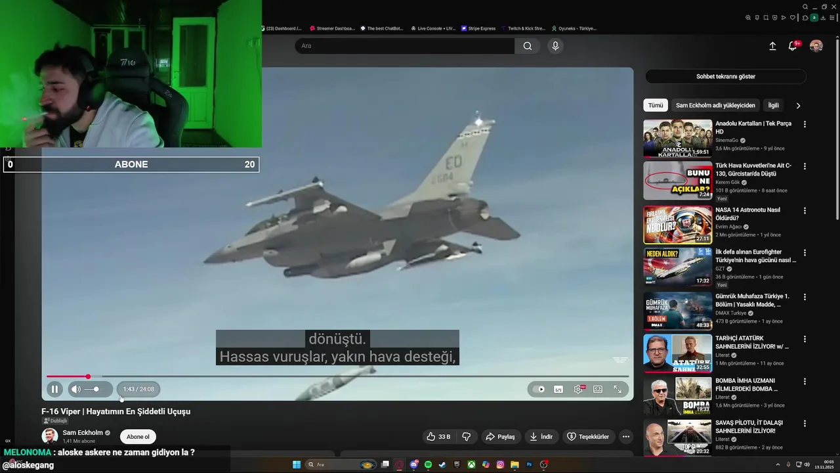Screen dimensions: 840x473
Task: Switch to theater mode view
Action: (x=598, y=389)
